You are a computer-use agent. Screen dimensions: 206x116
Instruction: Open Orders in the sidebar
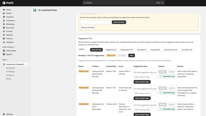(x=9, y=13)
